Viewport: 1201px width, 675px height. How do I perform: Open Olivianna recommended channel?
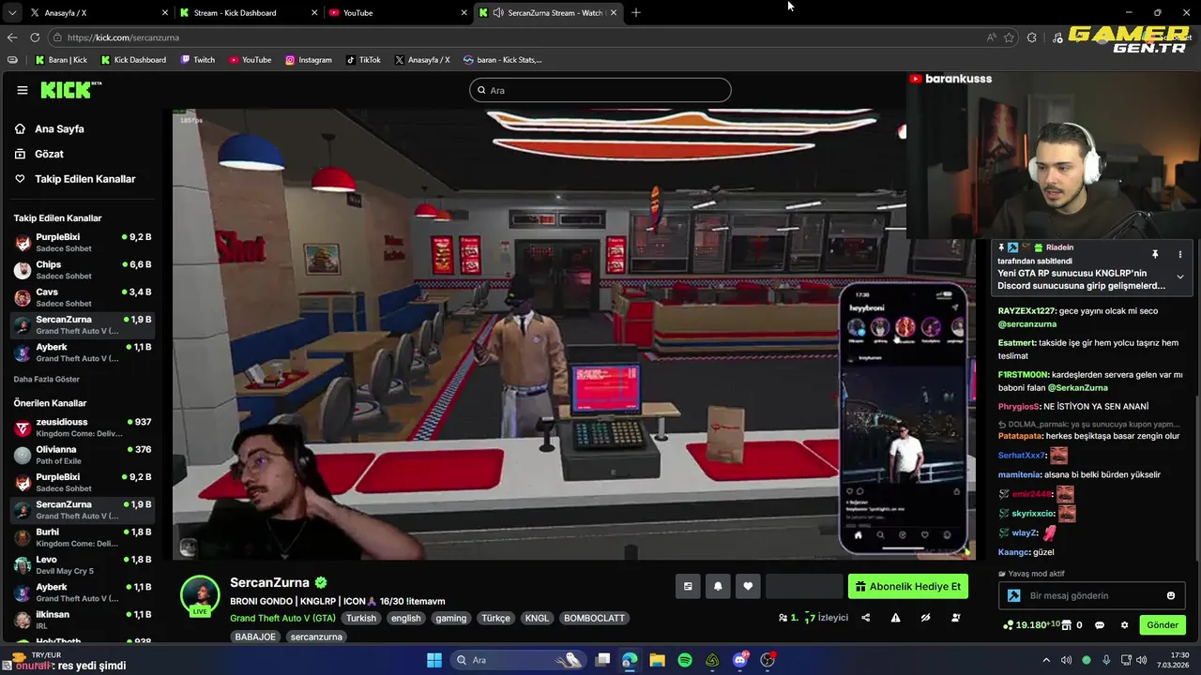[x=83, y=455]
